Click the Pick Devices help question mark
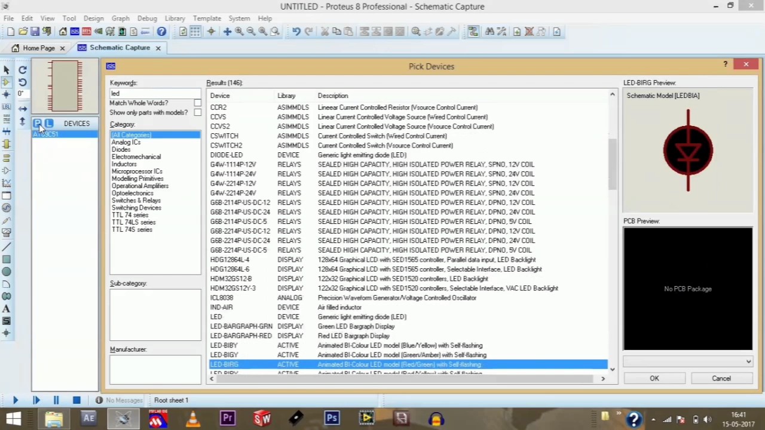 (726, 64)
